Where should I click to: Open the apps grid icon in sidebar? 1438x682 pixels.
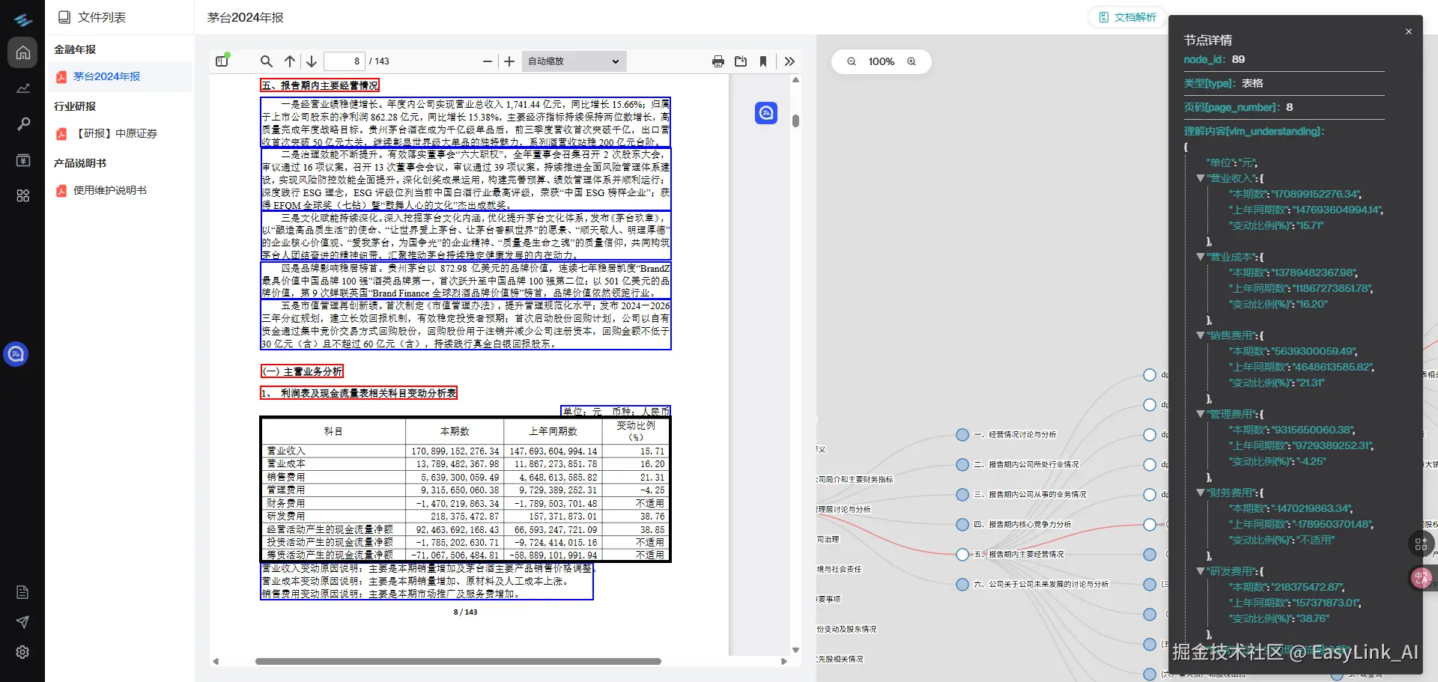click(x=23, y=195)
